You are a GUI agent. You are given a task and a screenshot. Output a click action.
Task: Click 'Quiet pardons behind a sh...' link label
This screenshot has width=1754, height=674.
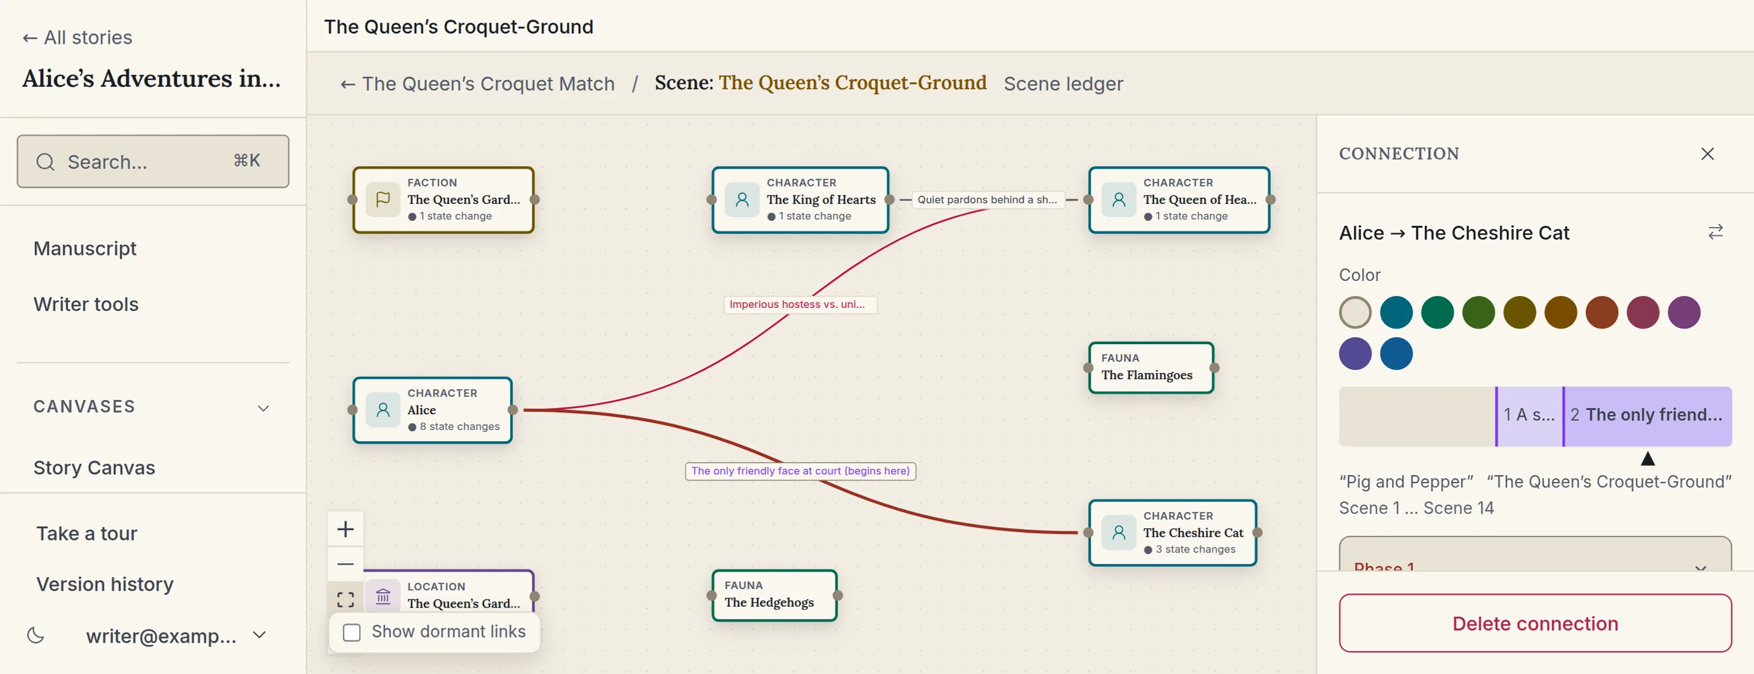[x=987, y=199]
